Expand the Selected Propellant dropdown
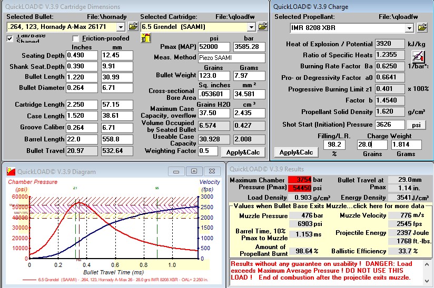 point(409,28)
